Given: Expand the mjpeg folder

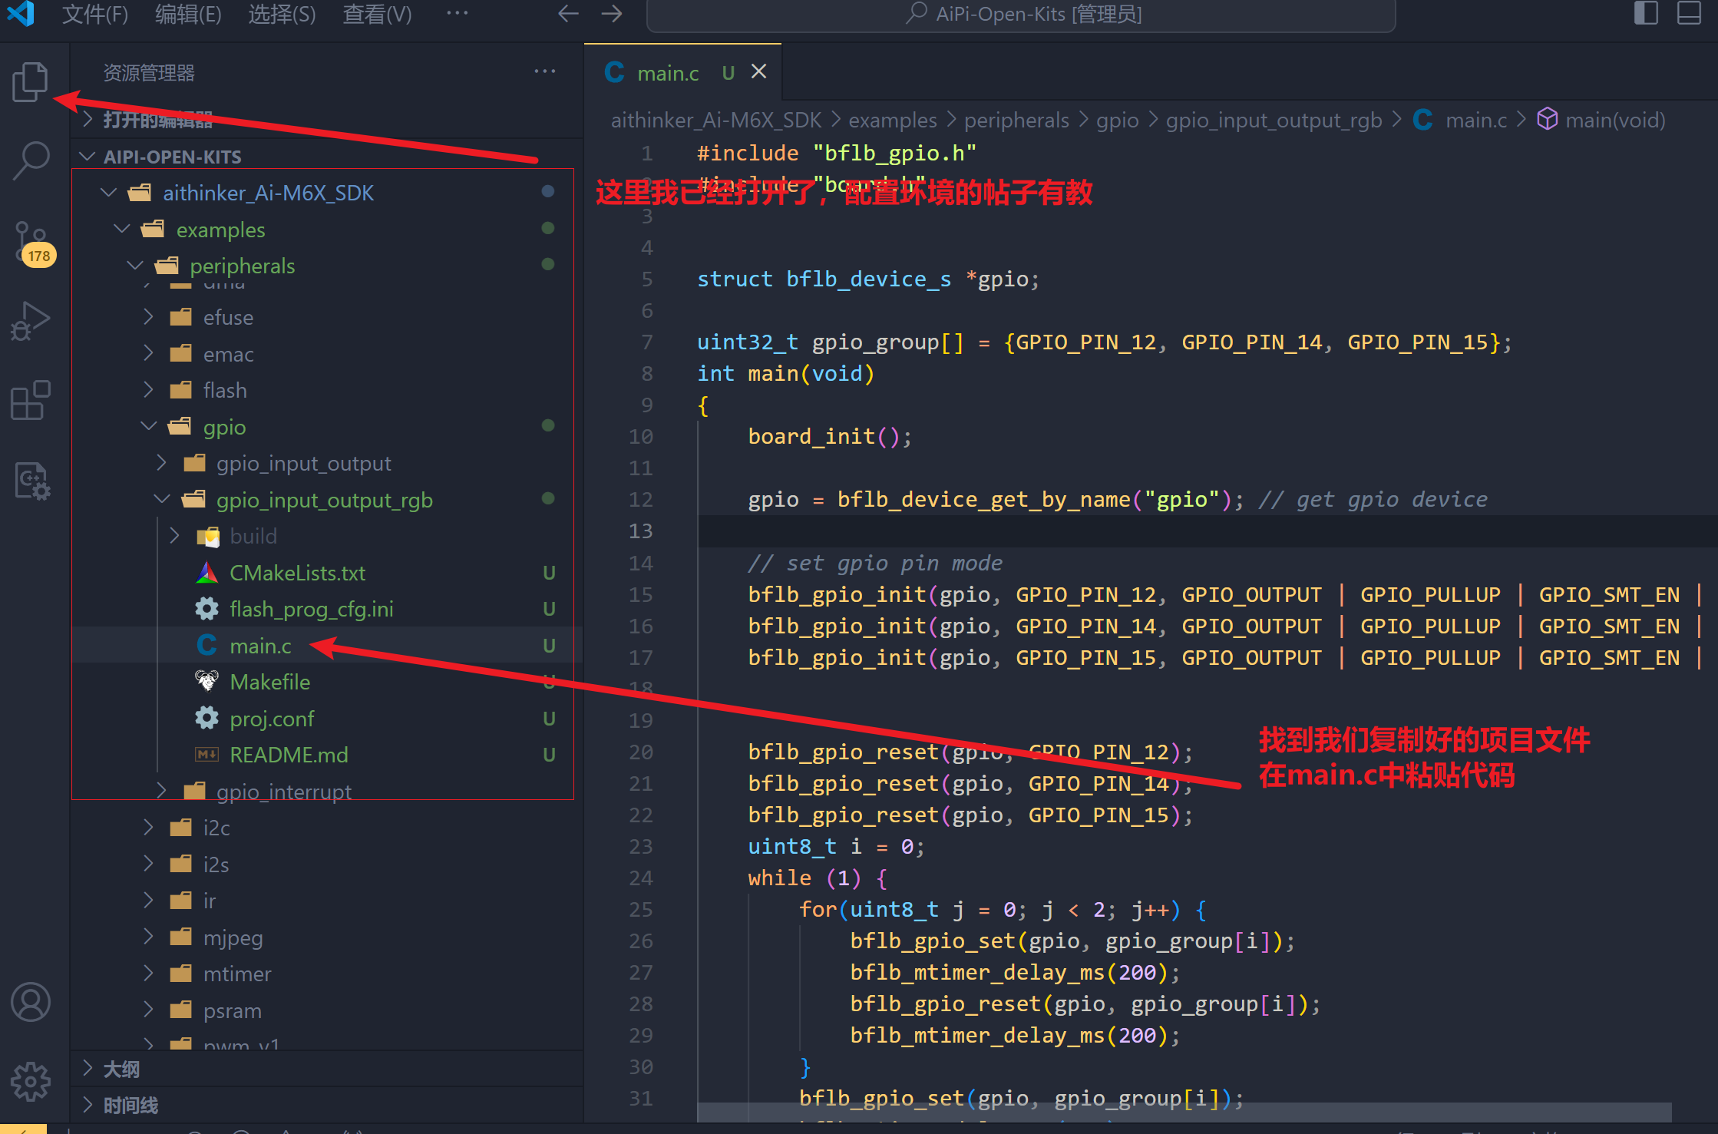Looking at the screenshot, I should [327, 937].
